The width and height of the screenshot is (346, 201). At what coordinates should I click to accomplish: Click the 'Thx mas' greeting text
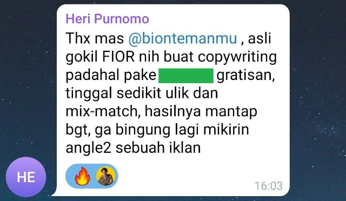click(x=95, y=38)
